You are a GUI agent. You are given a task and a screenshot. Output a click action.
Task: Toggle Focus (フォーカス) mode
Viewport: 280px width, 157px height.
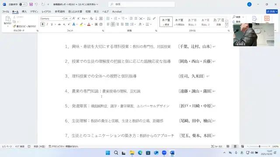coord(217,147)
